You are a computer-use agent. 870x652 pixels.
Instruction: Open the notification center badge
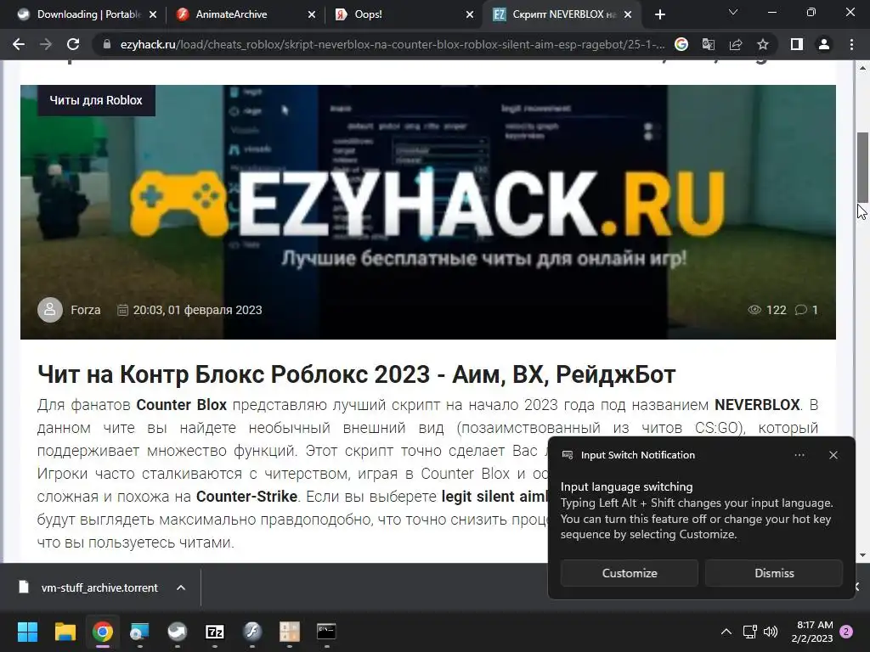pos(846,632)
